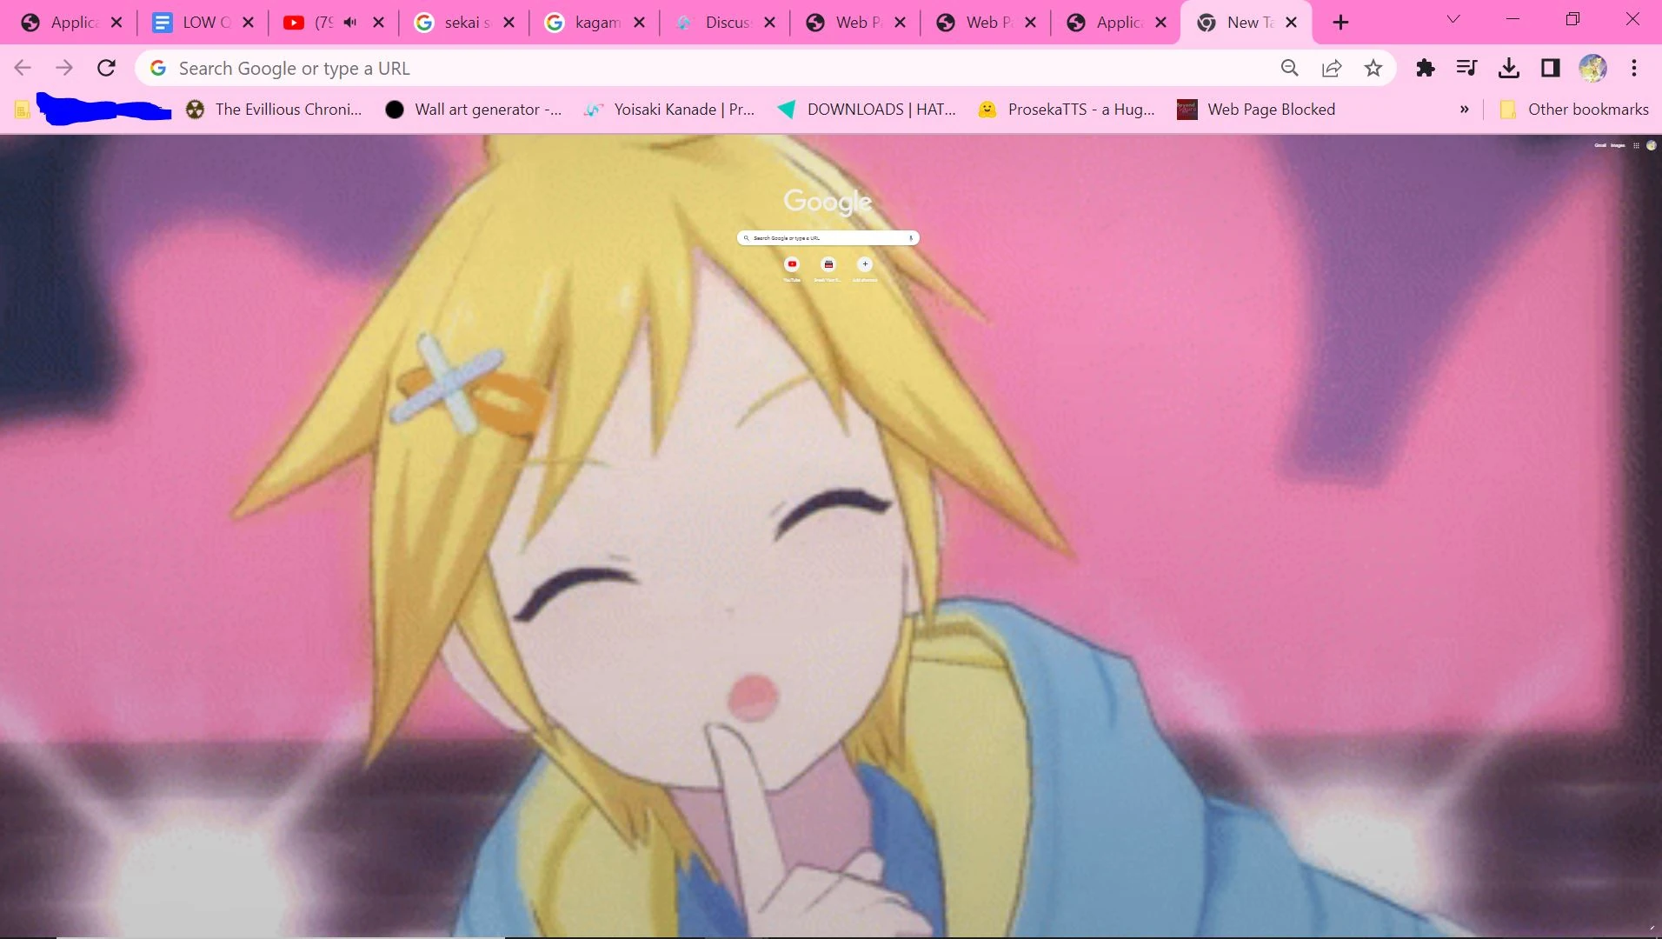Expand the hidden bookmarks chevron
Image resolution: width=1662 pixels, height=939 pixels.
point(1465,110)
